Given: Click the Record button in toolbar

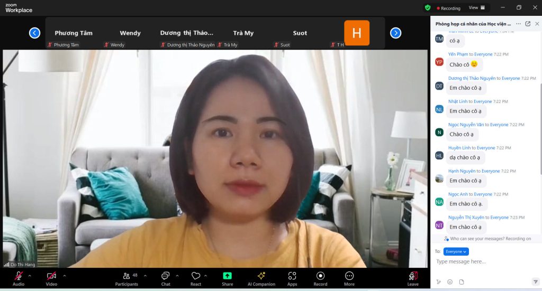Looking at the screenshot, I should pyautogui.click(x=320, y=277).
